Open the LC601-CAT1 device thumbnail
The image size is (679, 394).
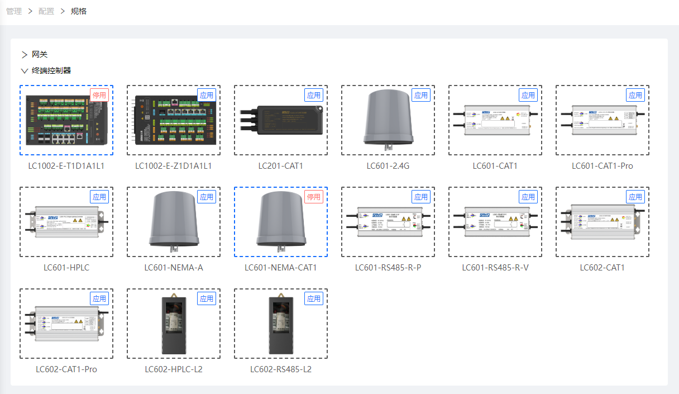pos(495,120)
